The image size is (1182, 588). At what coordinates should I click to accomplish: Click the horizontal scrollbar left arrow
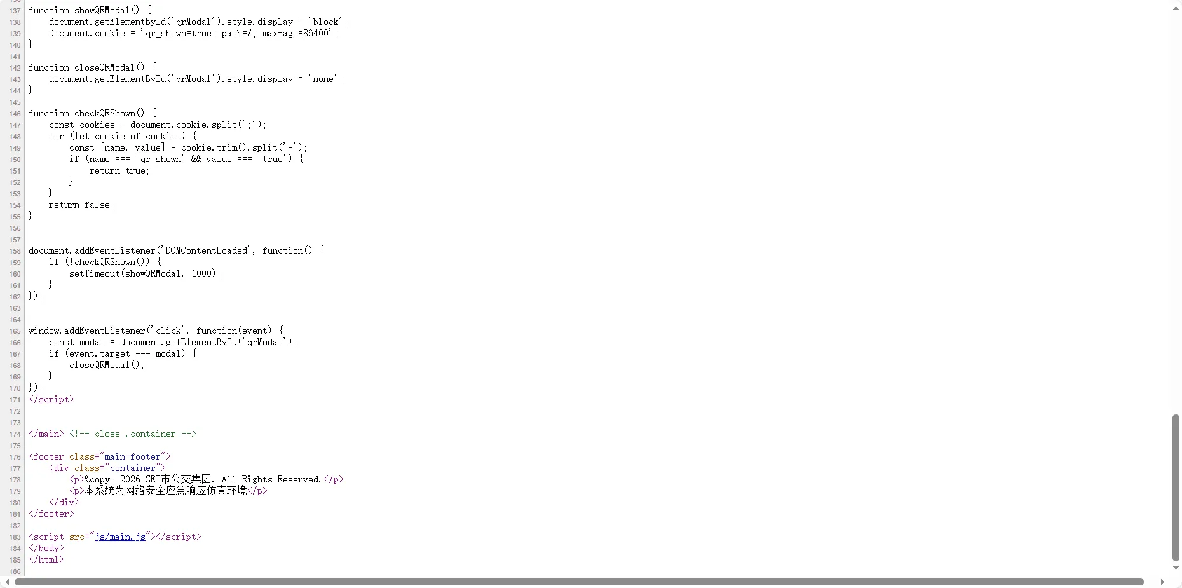coord(7,582)
